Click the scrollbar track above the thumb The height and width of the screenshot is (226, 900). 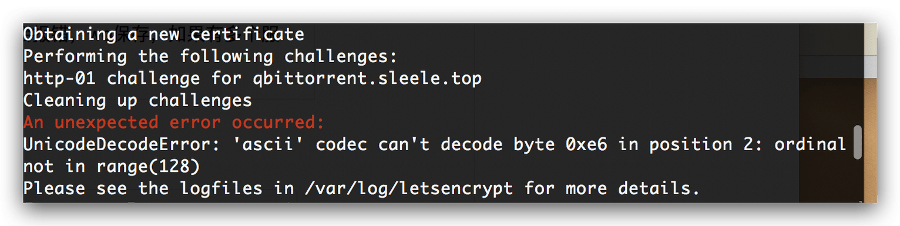click(x=858, y=74)
